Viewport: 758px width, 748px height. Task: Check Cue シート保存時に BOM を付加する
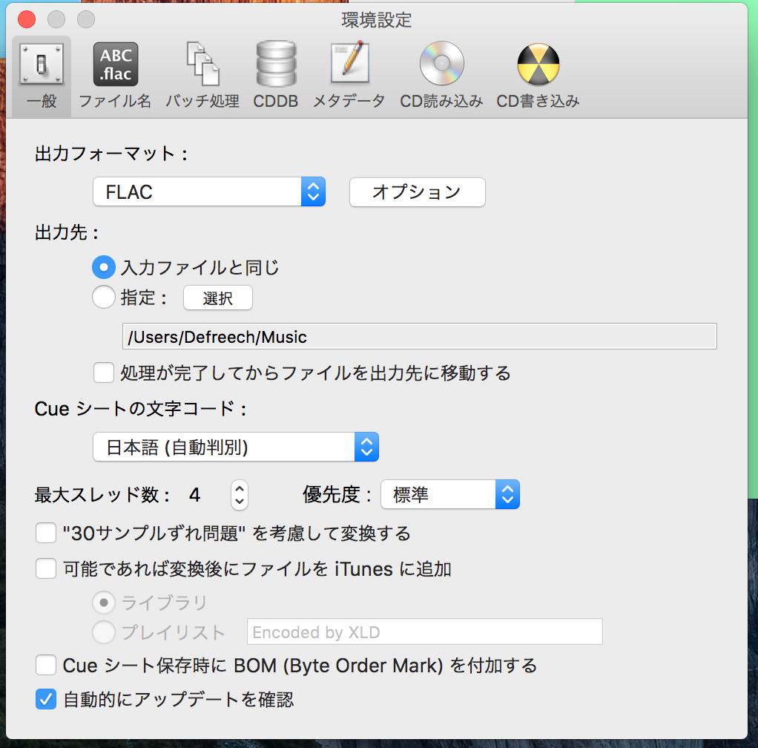click(x=45, y=666)
